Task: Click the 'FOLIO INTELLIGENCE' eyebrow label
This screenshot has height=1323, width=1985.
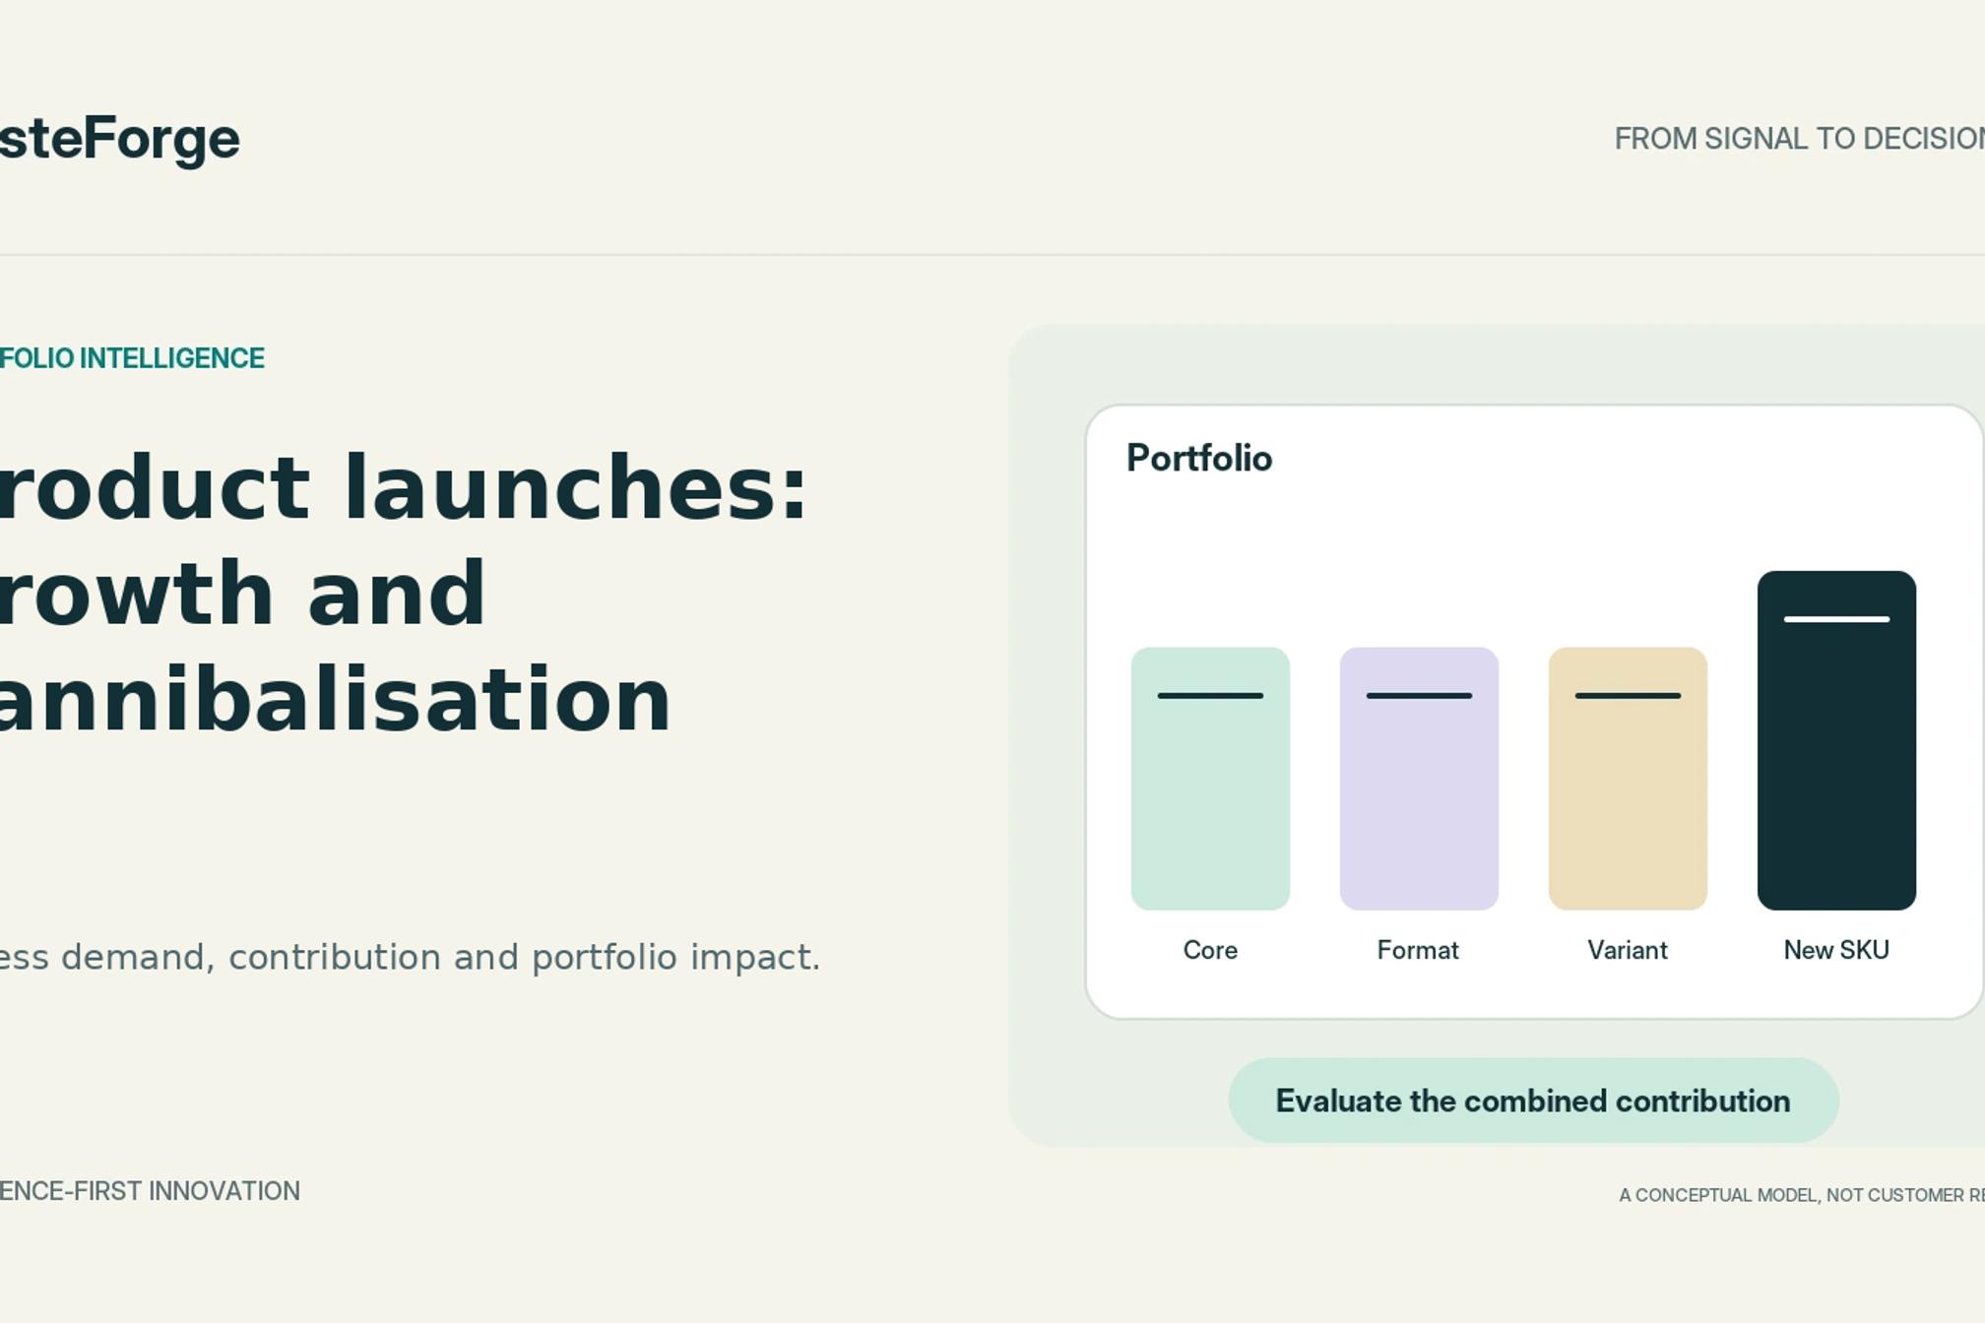Action: [x=132, y=358]
